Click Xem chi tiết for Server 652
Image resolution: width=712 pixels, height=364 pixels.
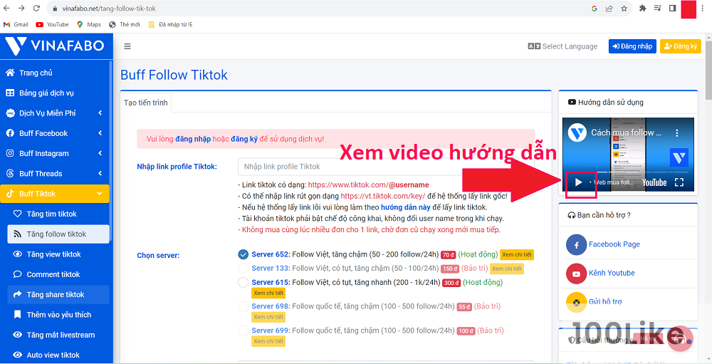(x=517, y=254)
